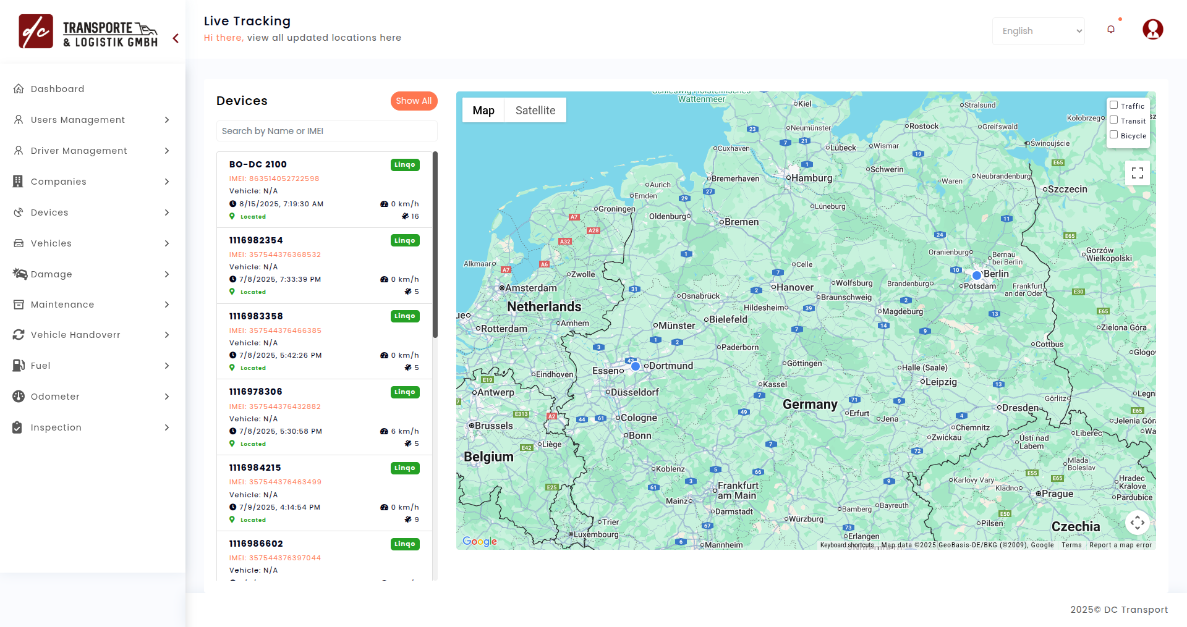
Task: Click the notification bell icon
Action: coord(1111,30)
